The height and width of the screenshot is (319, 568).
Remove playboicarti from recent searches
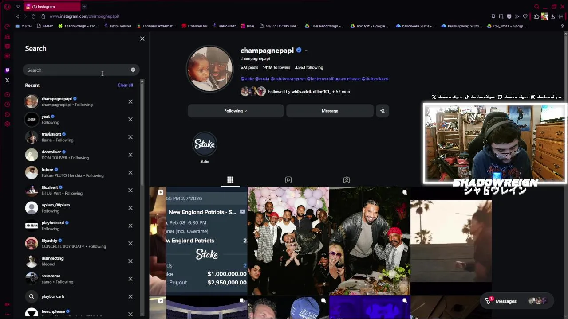130,226
